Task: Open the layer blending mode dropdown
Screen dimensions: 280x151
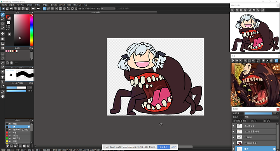Action: (x=261, y=117)
